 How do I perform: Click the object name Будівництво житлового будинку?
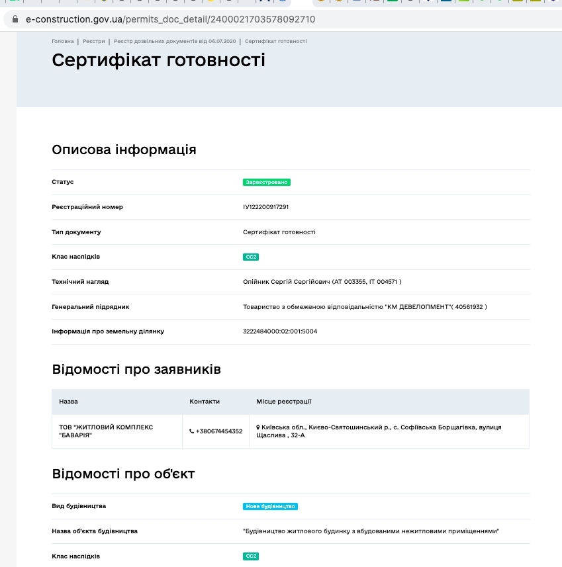(371, 531)
